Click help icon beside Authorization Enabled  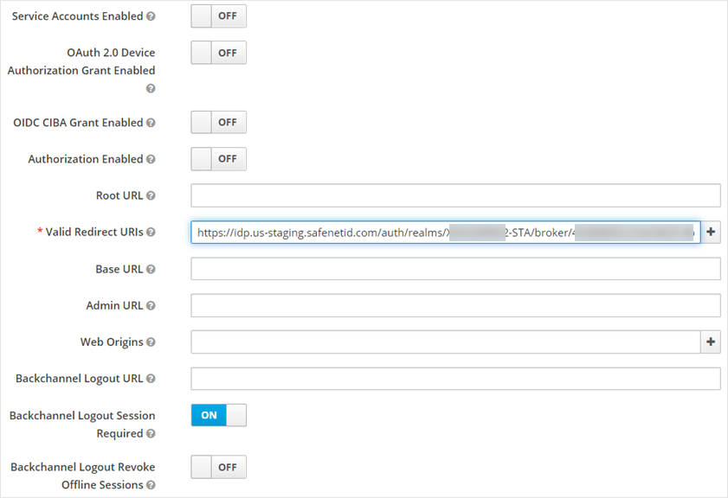pyautogui.click(x=151, y=160)
